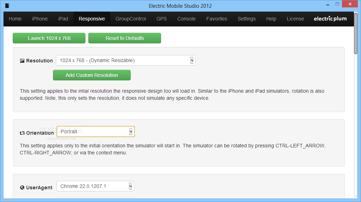Minimize the Electric Mobile Studio window
361x202 pixels.
[327, 4]
